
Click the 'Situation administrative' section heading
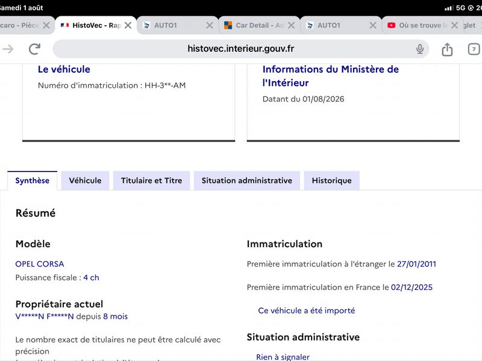[x=303, y=337]
